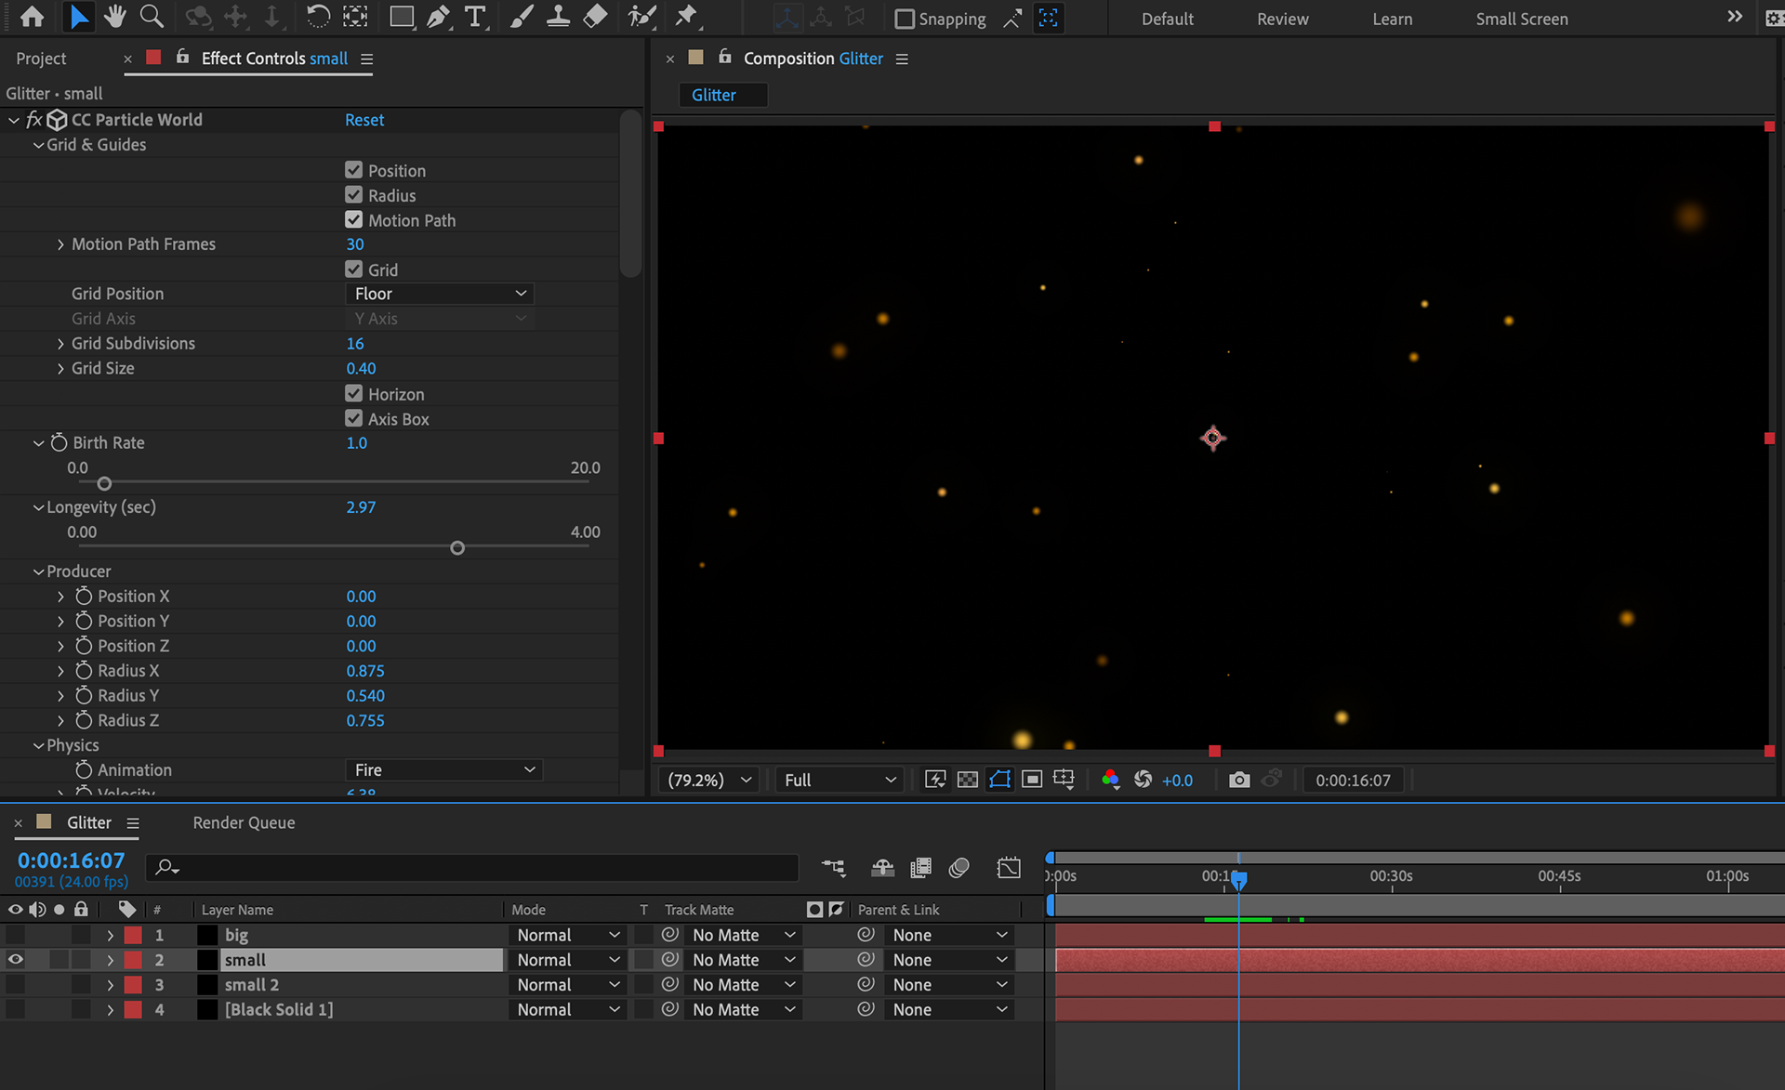Screen dimensions: 1785x1090
Task: Reset CC Particle World effect
Action: (x=364, y=120)
